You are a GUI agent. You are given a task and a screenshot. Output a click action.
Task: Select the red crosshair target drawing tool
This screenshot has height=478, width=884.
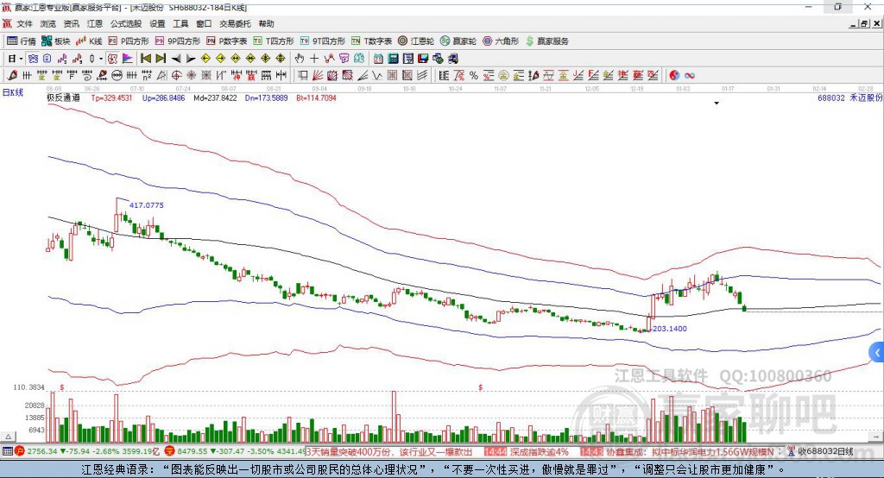point(176,76)
